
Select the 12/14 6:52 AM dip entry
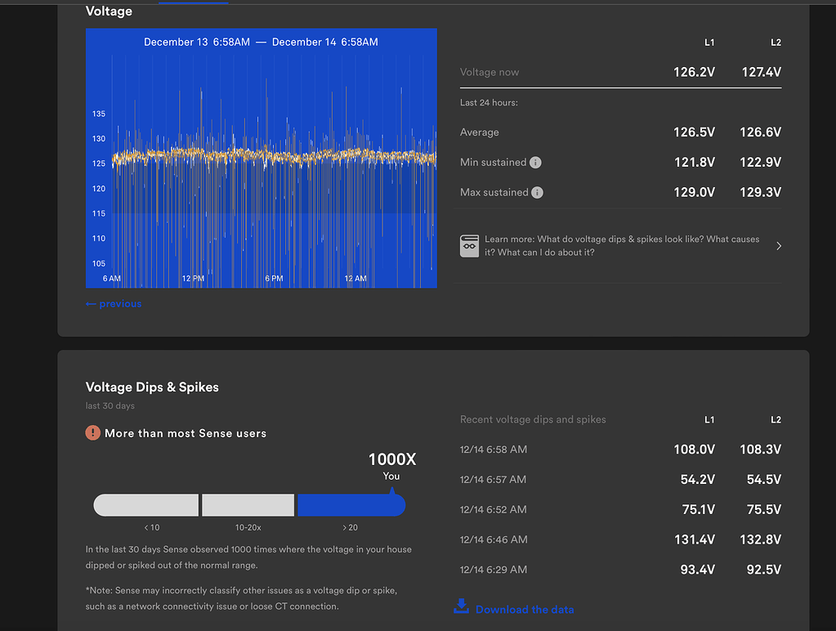(x=494, y=510)
